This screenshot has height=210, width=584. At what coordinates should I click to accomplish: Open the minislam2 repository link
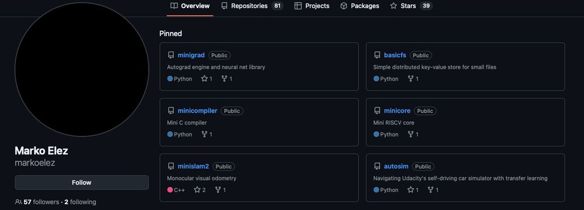(x=193, y=166)
